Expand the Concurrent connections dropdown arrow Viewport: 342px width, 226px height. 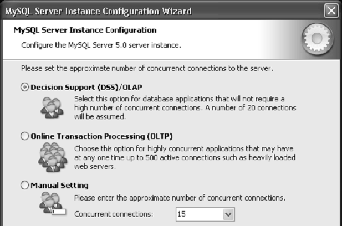pos(228,214)
